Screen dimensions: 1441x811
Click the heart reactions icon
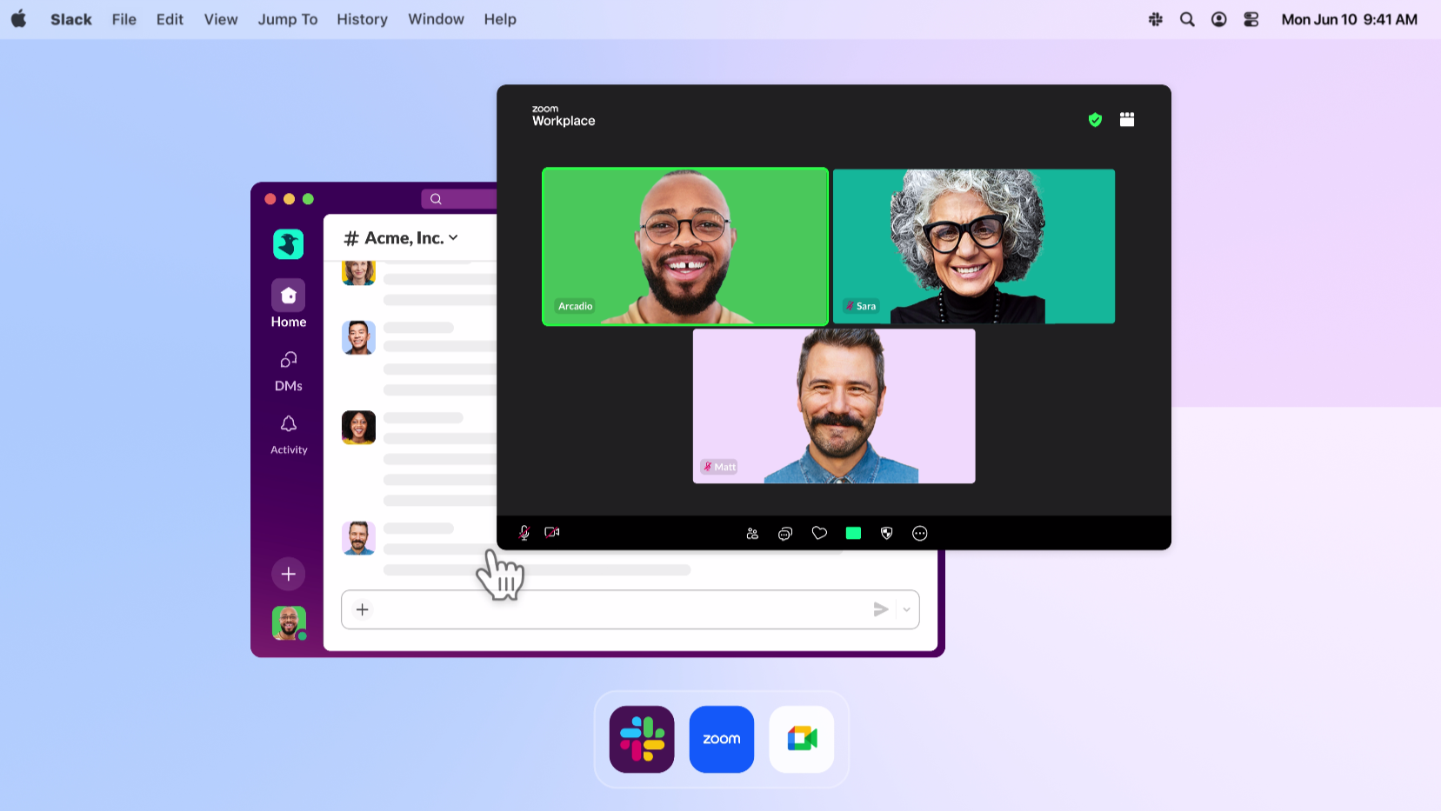click(819, 533)
